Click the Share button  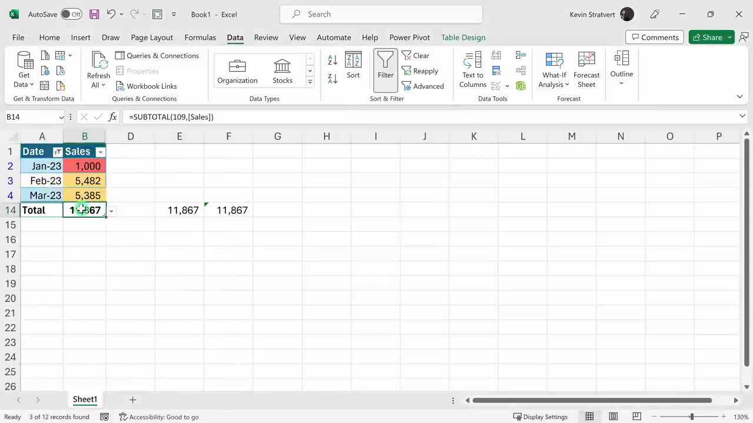(707, 37)
